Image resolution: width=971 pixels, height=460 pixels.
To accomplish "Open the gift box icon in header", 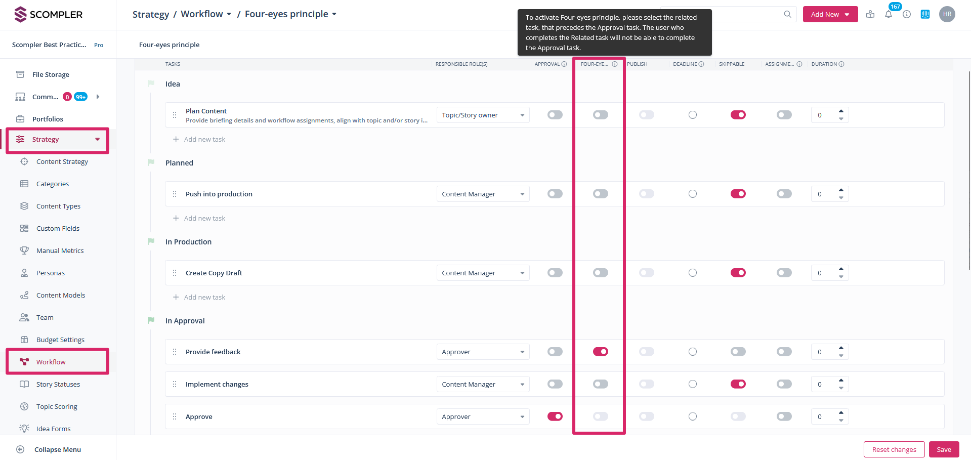I will [870, 15].
